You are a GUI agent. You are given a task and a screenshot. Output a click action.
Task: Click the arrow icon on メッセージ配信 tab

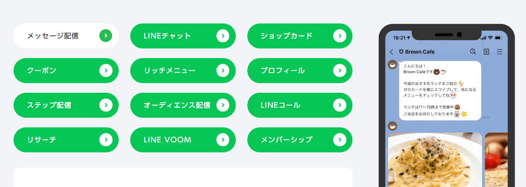[x=106, y=36]
